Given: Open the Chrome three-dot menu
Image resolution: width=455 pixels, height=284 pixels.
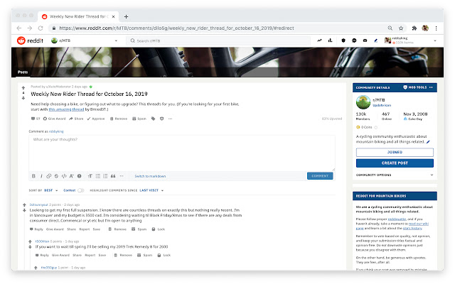Looking at the screenshot, I should [x=436, y=28].
